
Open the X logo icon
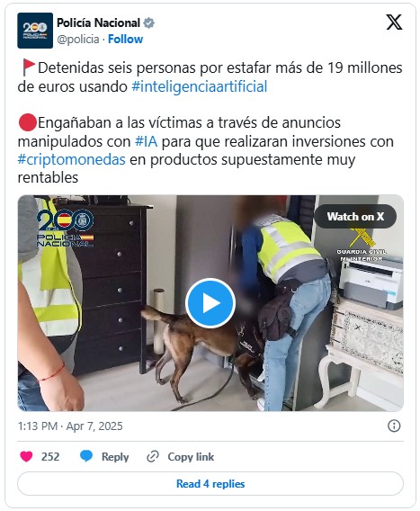[394, 22]
